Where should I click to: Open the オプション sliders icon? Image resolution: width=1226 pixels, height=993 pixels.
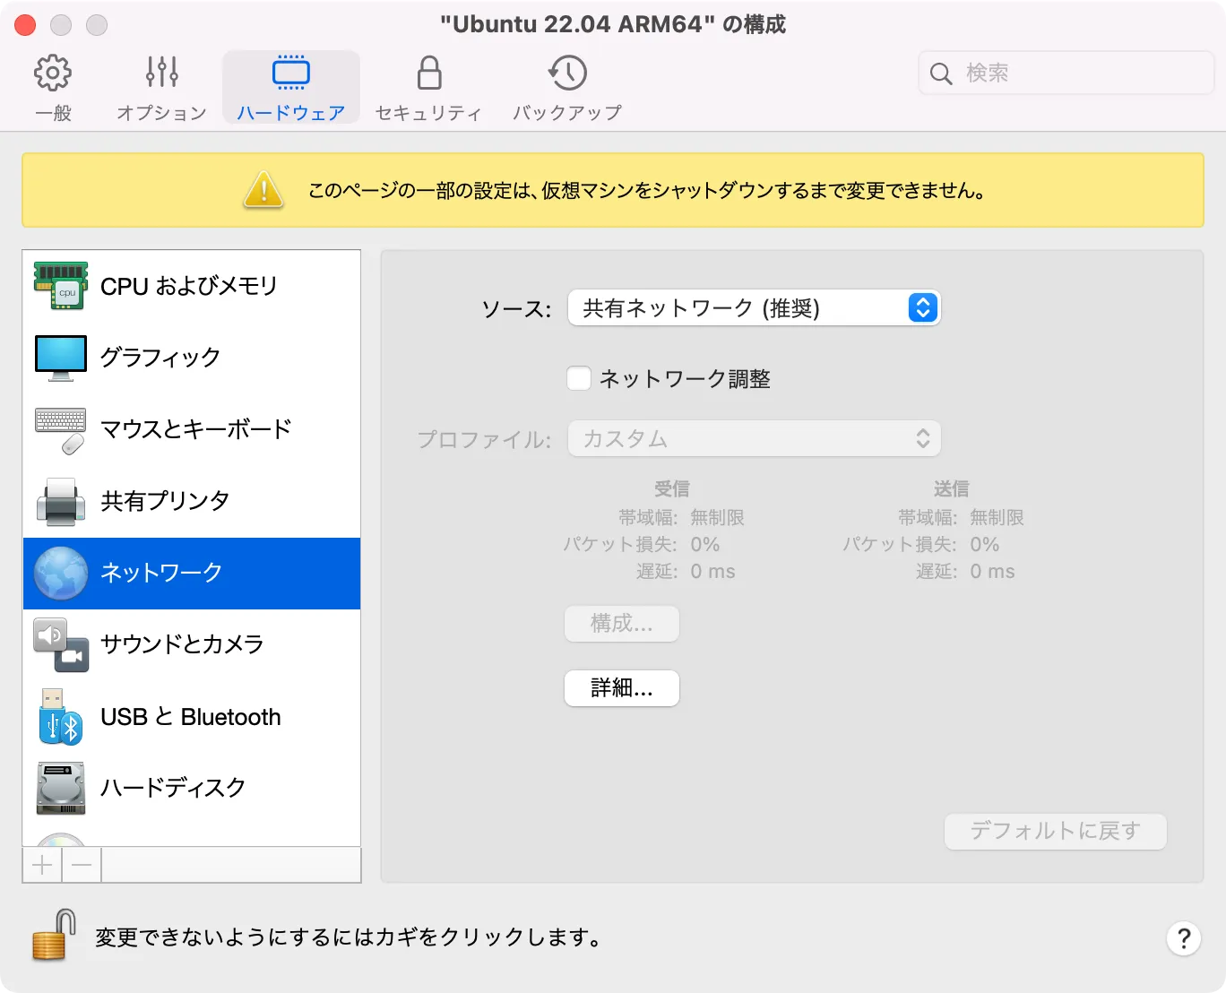tap(162, 72)
